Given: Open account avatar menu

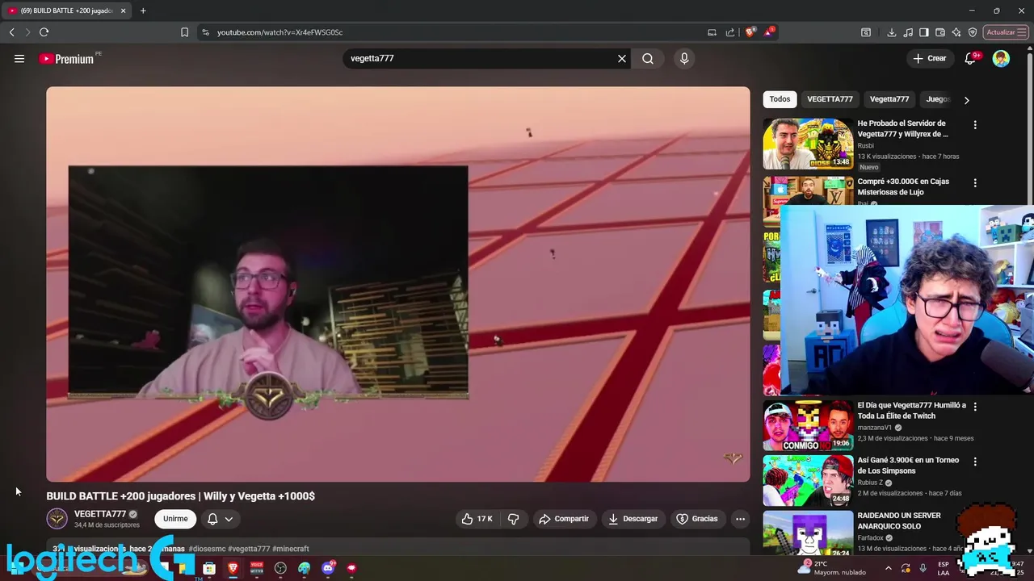Looking at the screenshot, I should click(1001, 58).
